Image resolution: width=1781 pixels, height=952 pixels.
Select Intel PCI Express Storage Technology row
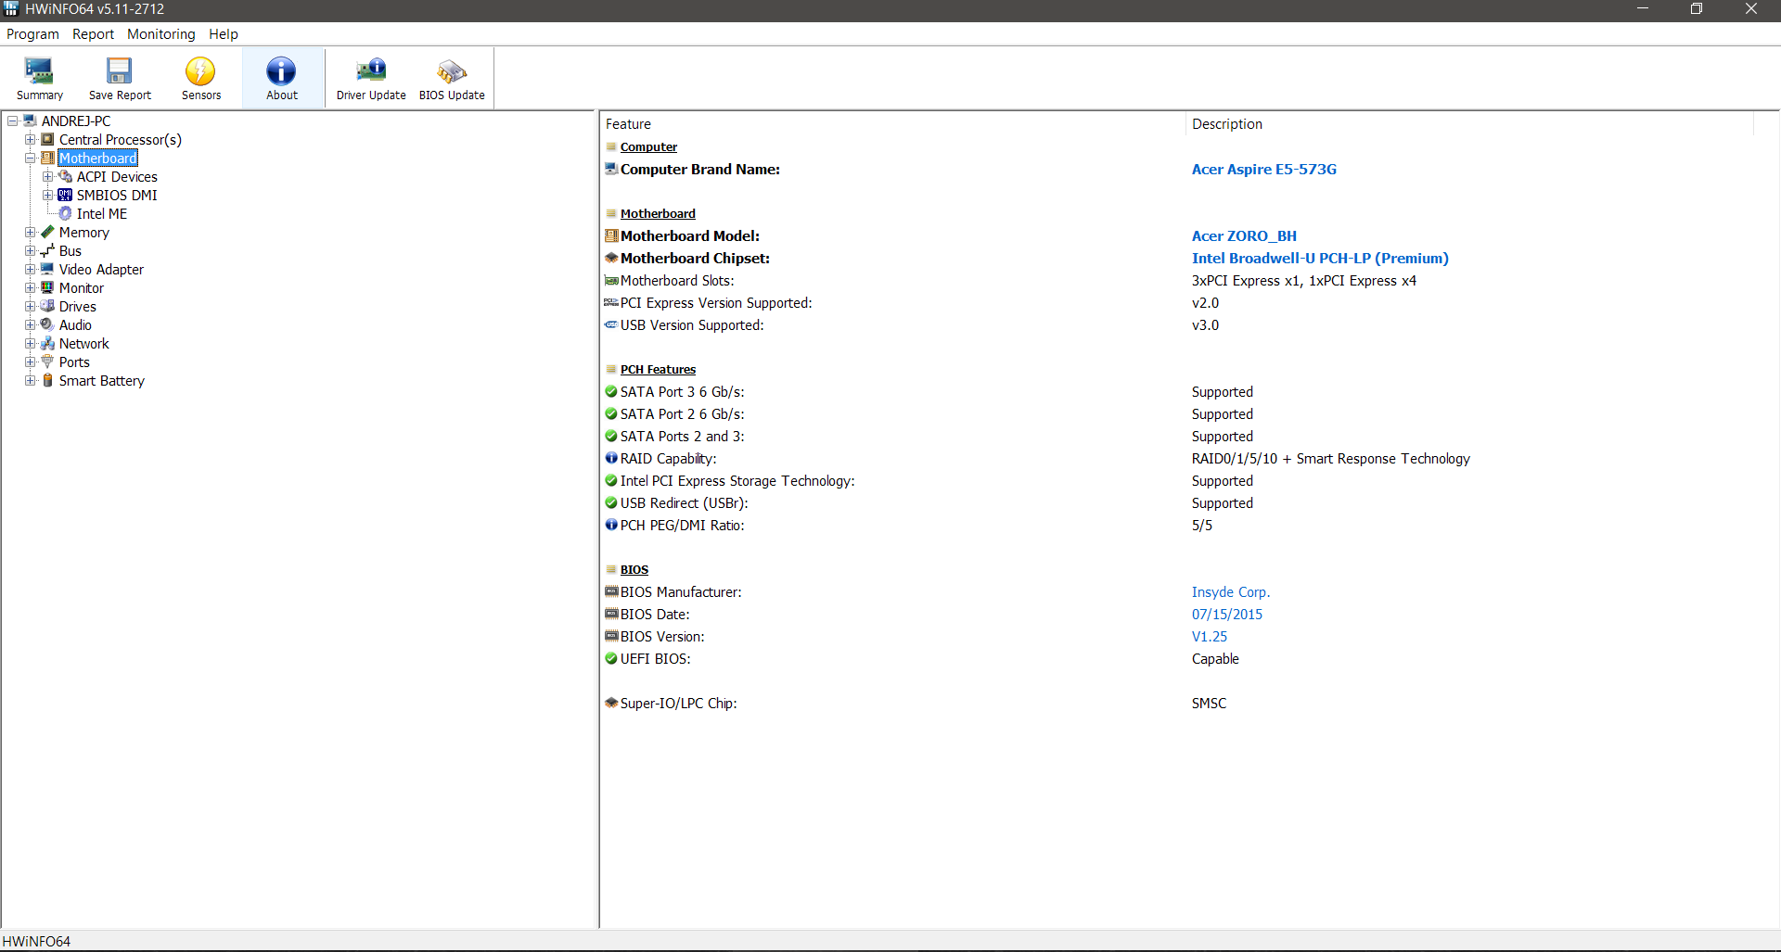[x=1178, y=480]
